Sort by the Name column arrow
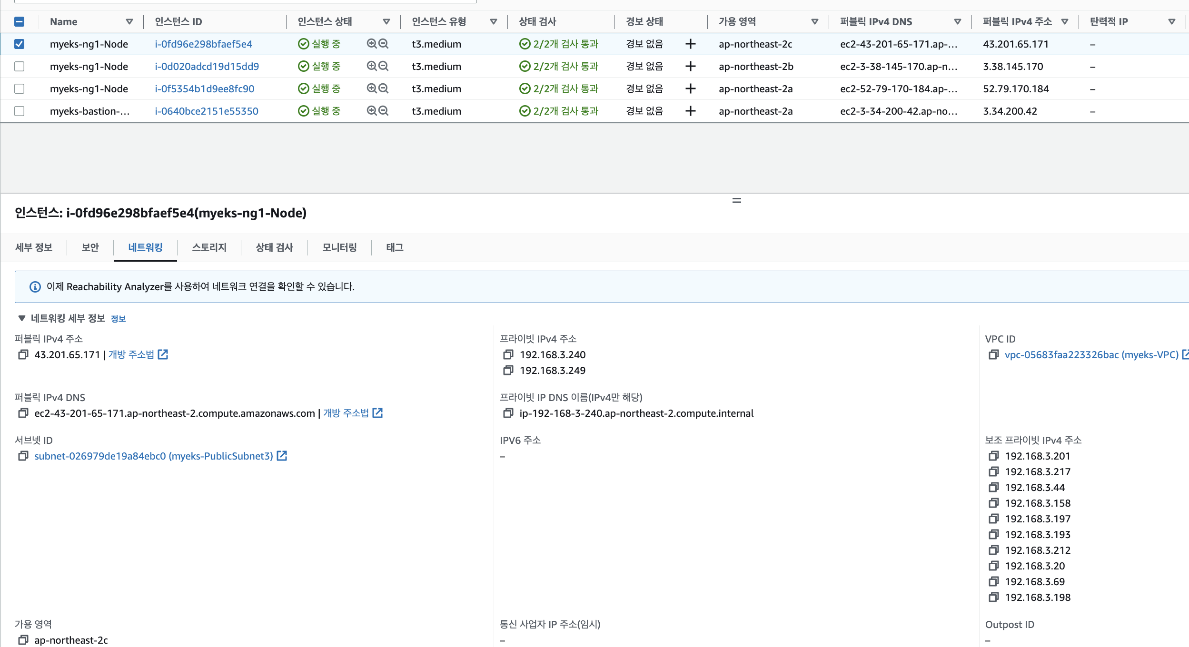This screenshot has height=647, width=1189. point(129,21)
